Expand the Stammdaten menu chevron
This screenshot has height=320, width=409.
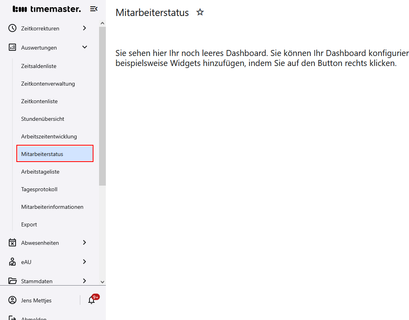[x=84, y=281]
